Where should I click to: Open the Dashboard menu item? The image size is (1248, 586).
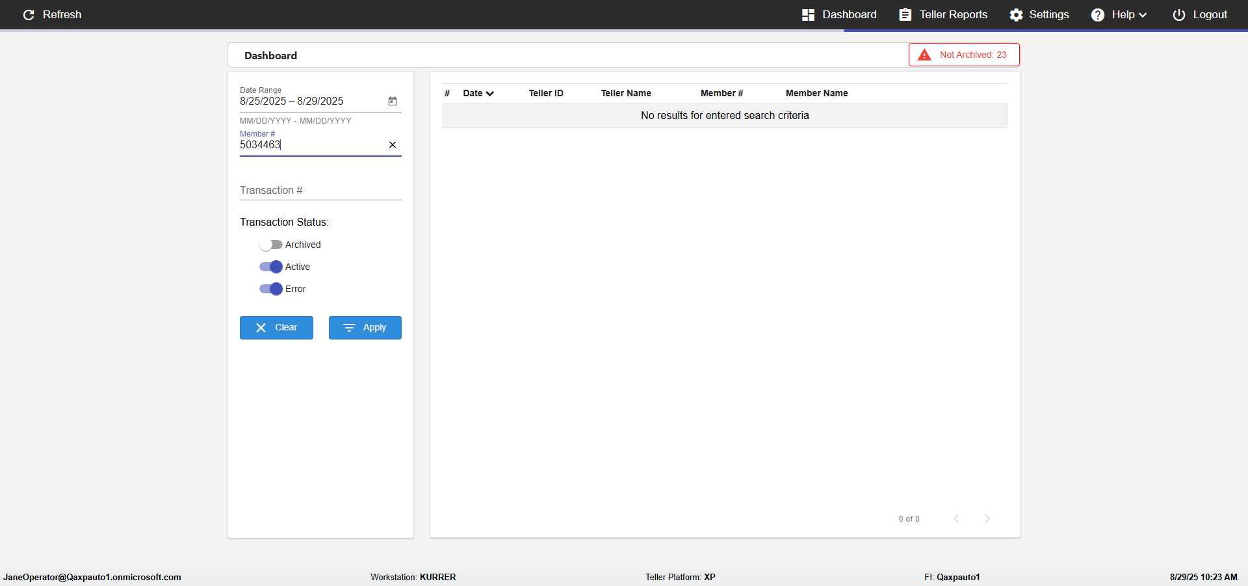point(839,14)
